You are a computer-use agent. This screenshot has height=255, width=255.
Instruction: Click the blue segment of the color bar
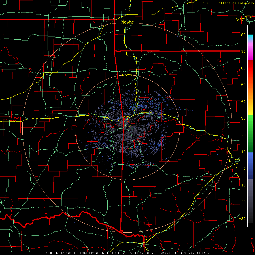[250, 165]
